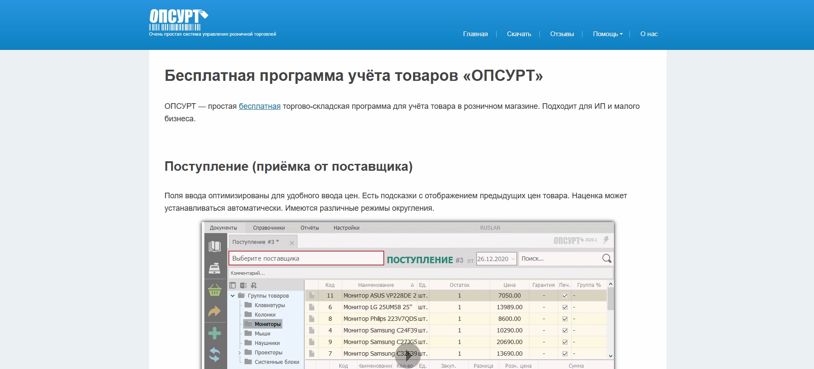This screenshot has height=369, width=814.
Task: Click the Остаток column header
Action: click(x=460, y=285)
